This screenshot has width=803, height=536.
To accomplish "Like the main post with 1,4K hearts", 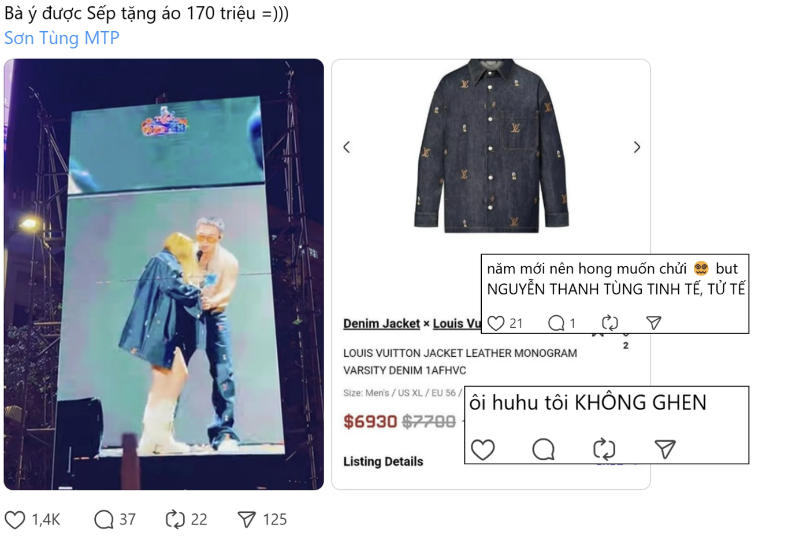I will pos(15,520).
